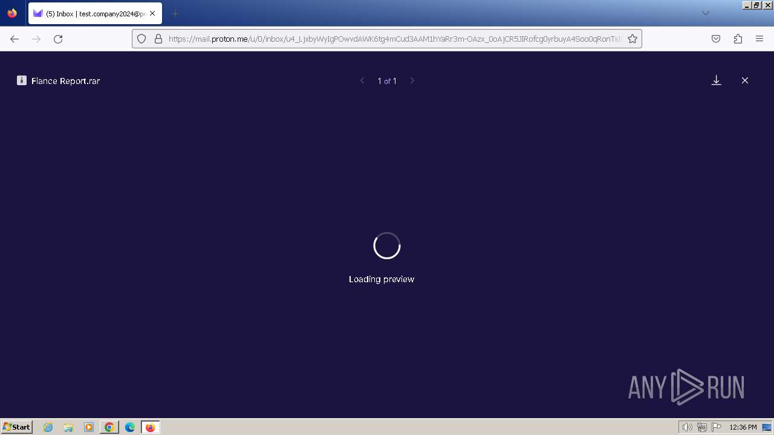
Task: Open a new browser tab
Action: click(x=175, y=13)
